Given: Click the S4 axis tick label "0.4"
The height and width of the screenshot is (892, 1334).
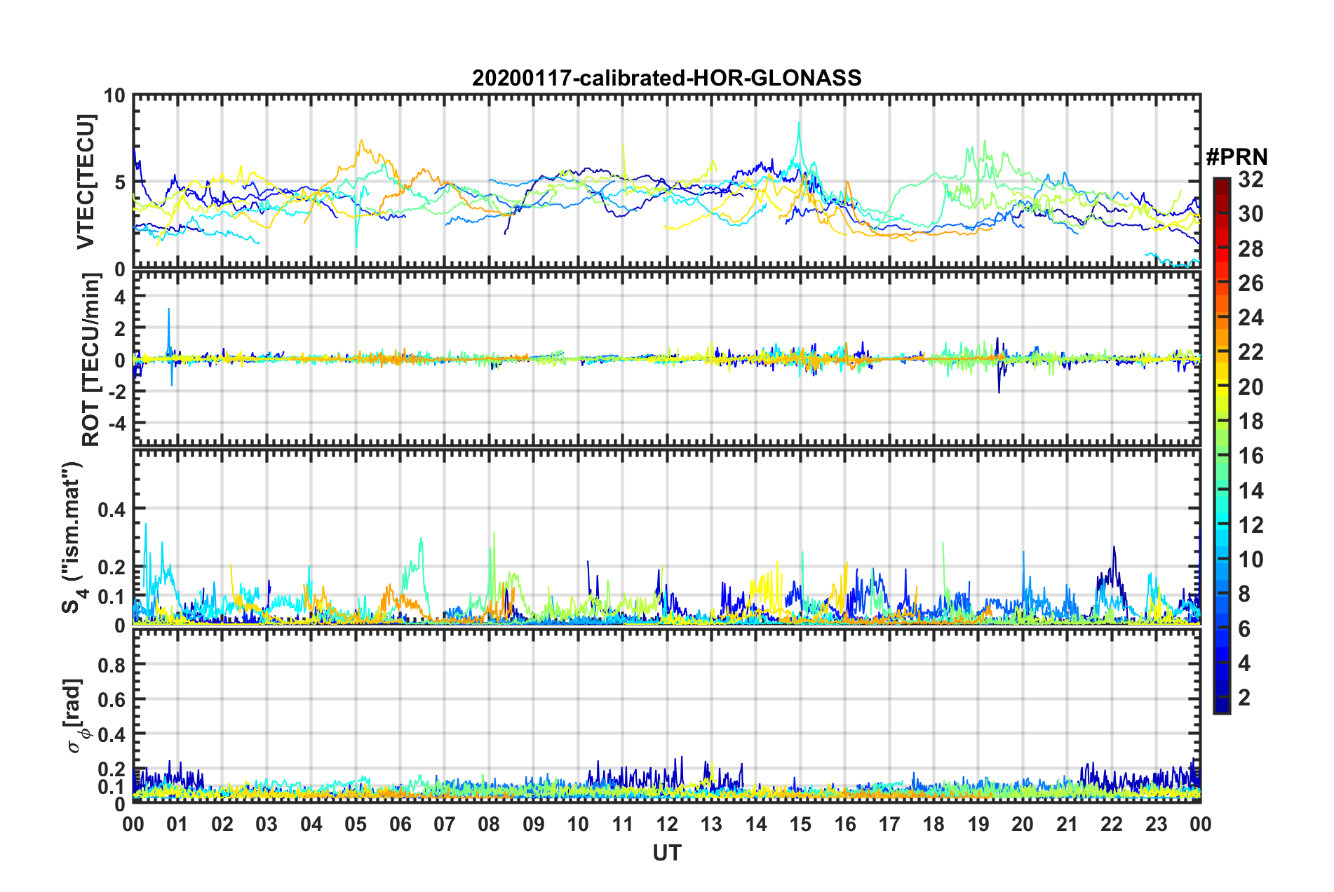Looking at the screenshot, I should pos(112,509).
